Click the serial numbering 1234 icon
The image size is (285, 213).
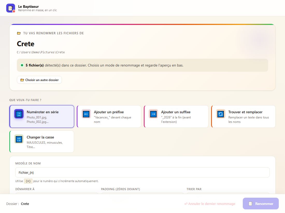point(19,114)
